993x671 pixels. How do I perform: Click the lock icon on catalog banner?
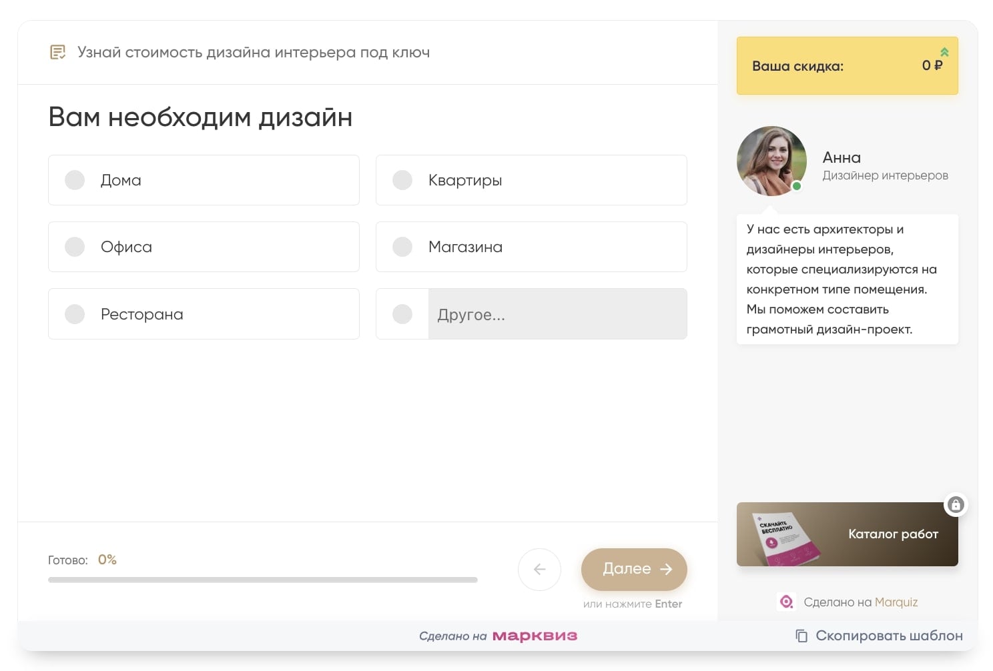956,505
